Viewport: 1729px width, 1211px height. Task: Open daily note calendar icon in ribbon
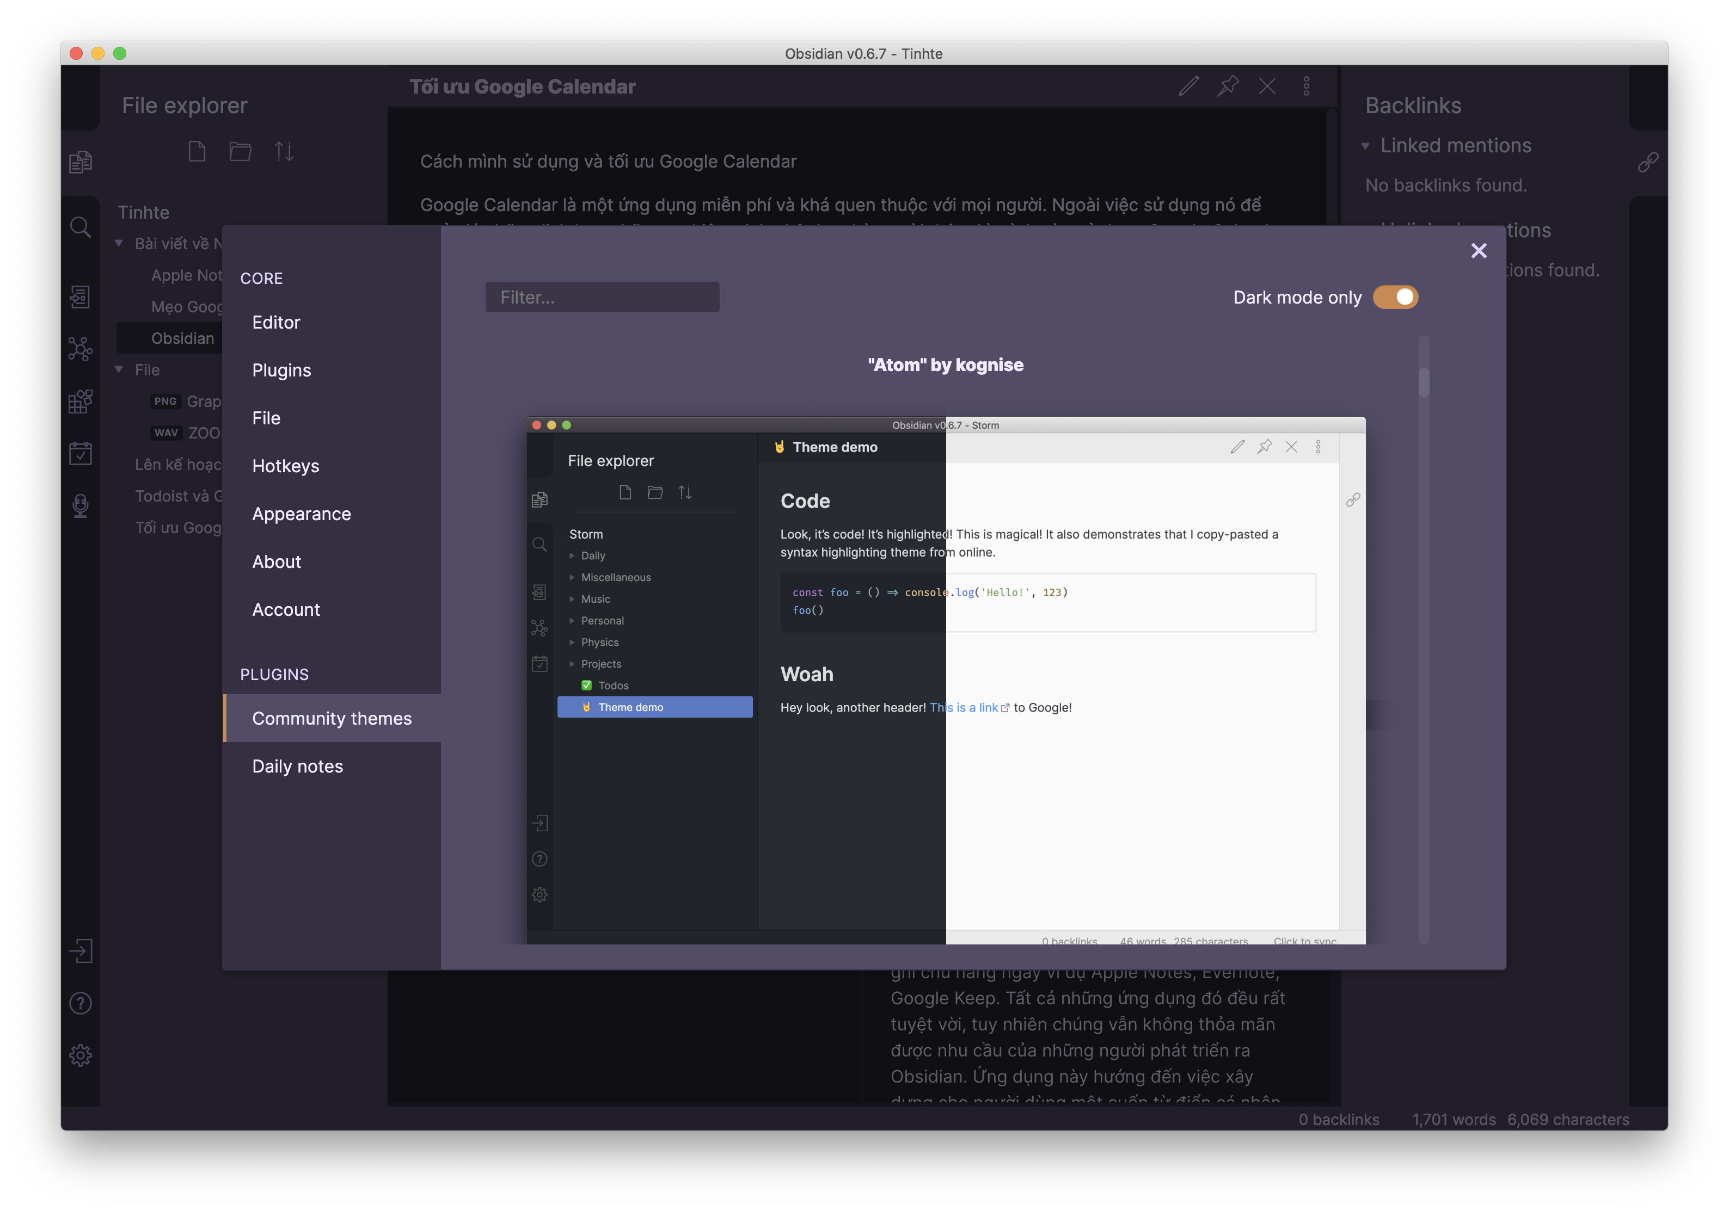tap(80, 453)
